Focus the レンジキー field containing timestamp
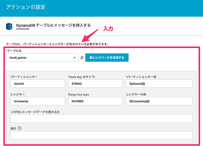 (x=37, y=101)
